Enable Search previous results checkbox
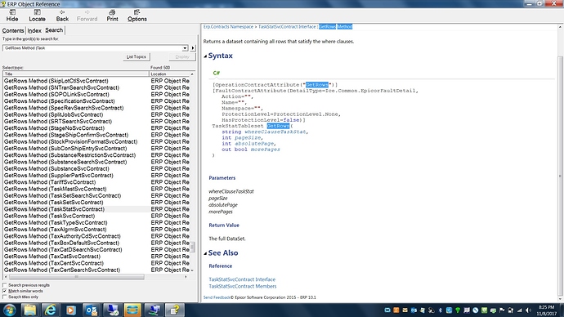Image resolution: width=564 pixels, height=317 pixels. (x=5, y=285)
